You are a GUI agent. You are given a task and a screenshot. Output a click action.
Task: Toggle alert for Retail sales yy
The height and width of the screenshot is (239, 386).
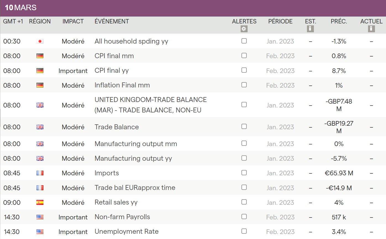(x=244, y=202)
